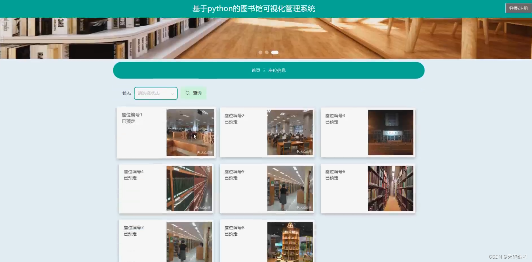Open photo of 座位编号2 study hall

[290, 133]
